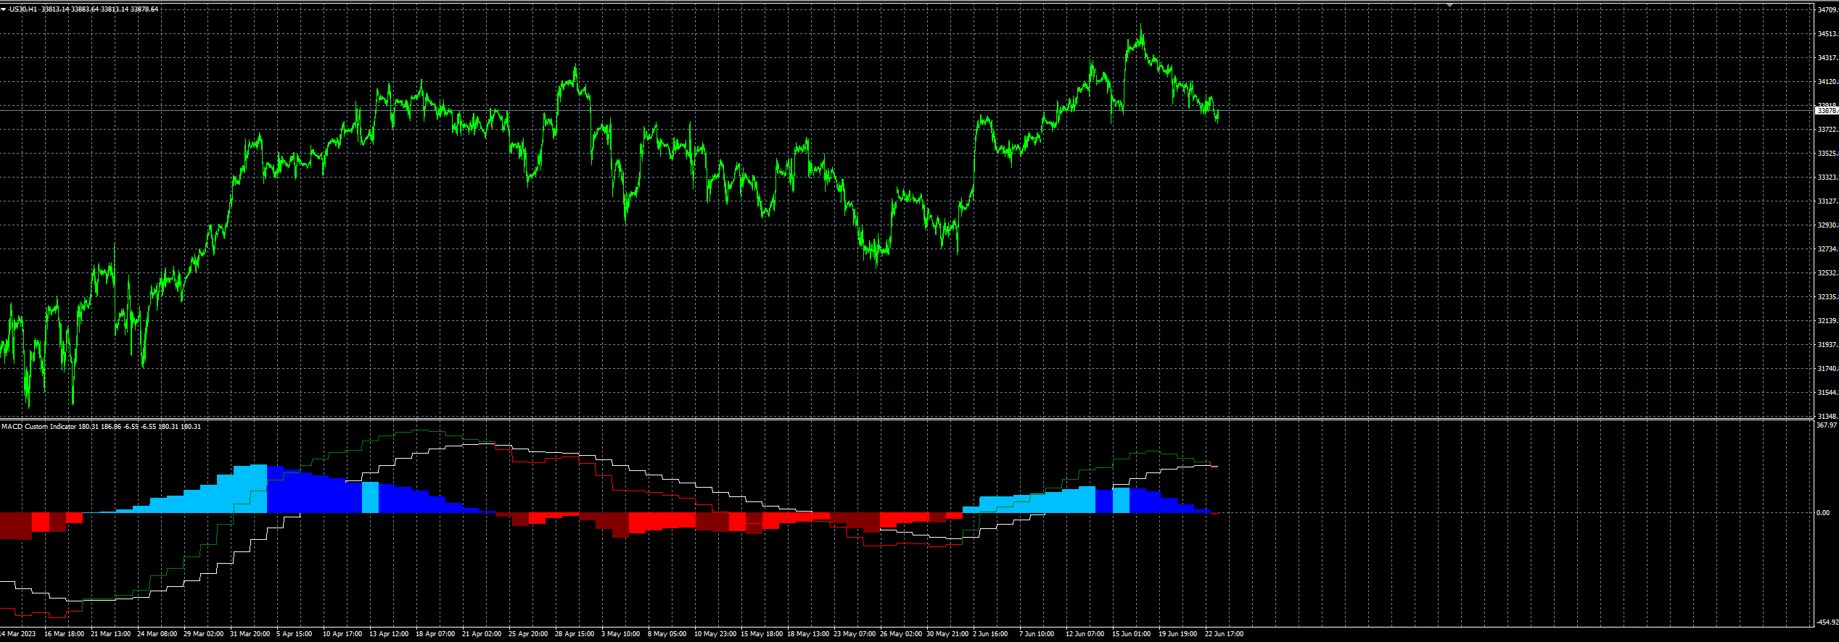
Task: Click the 31544 price scale label
Action: click(1827, 393)
